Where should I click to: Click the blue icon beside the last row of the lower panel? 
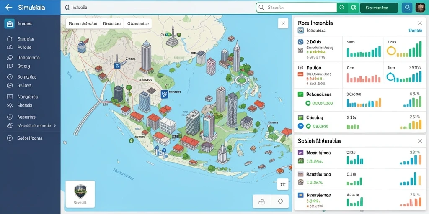pos(301,195)
